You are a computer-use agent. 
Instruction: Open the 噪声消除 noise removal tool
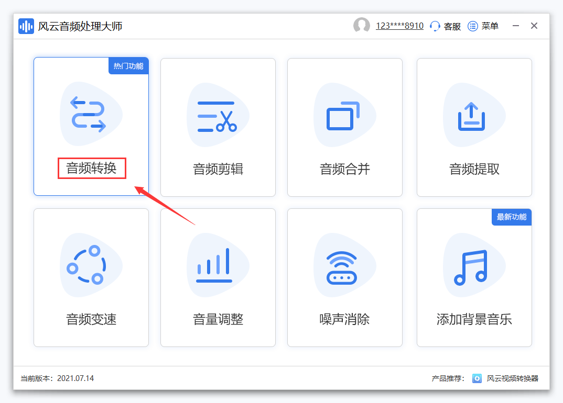344,277
